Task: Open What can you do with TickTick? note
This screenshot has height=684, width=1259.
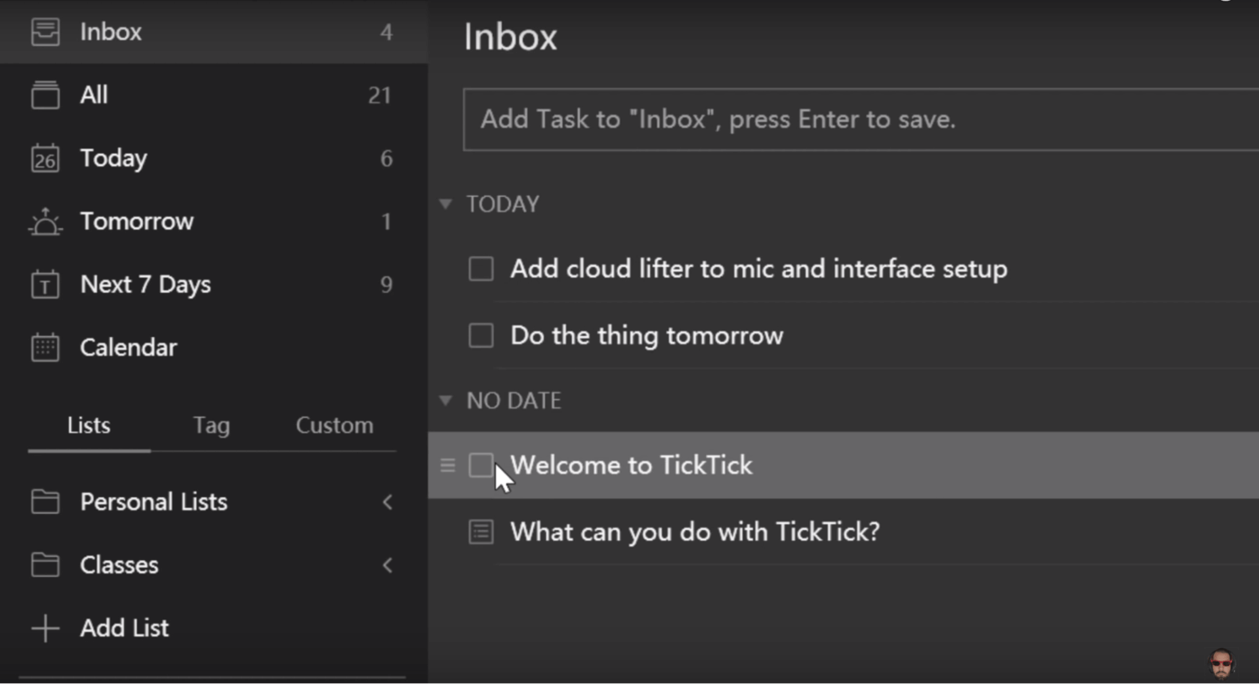Action: 695,532
